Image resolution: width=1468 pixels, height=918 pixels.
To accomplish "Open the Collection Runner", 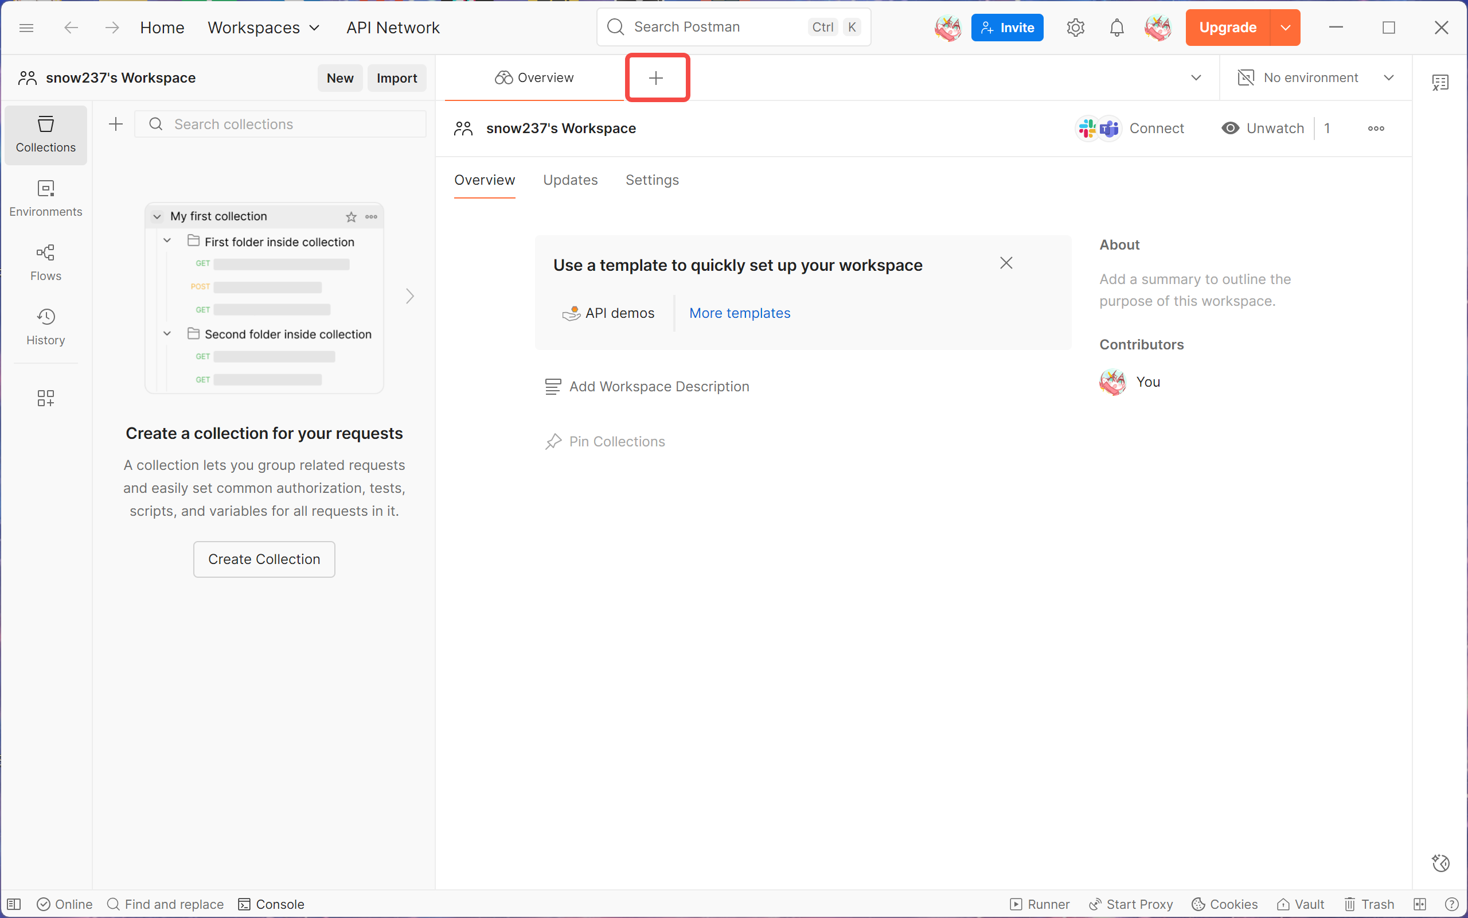I will pos(1040,904).
